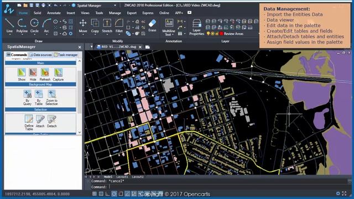Click Hide background map icon
354x199 pixels.
[x=33, y=75]
